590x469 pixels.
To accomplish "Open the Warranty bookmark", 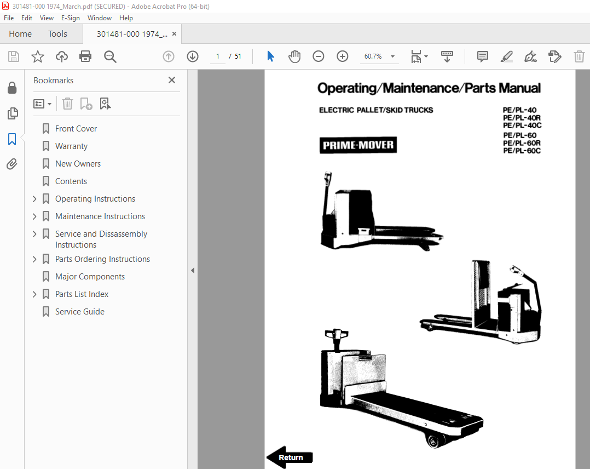I will coord(72,146).
